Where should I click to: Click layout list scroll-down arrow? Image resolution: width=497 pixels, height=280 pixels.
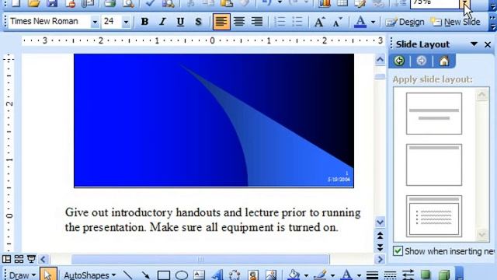(x=481, y=235)
